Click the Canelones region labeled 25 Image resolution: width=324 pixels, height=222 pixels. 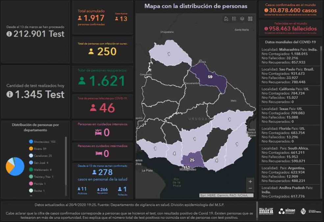[192, 160]
